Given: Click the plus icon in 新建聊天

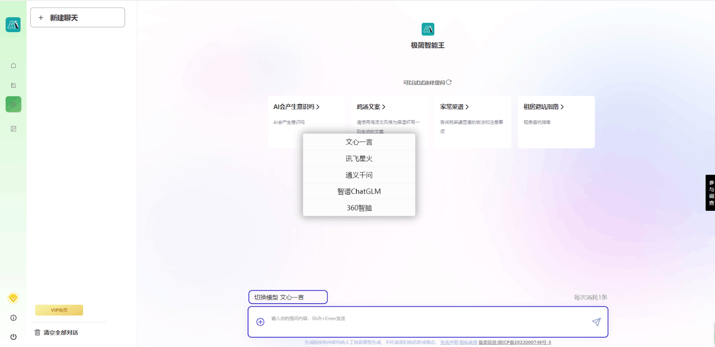Looking at the screenshot, I should coord(41,18).
